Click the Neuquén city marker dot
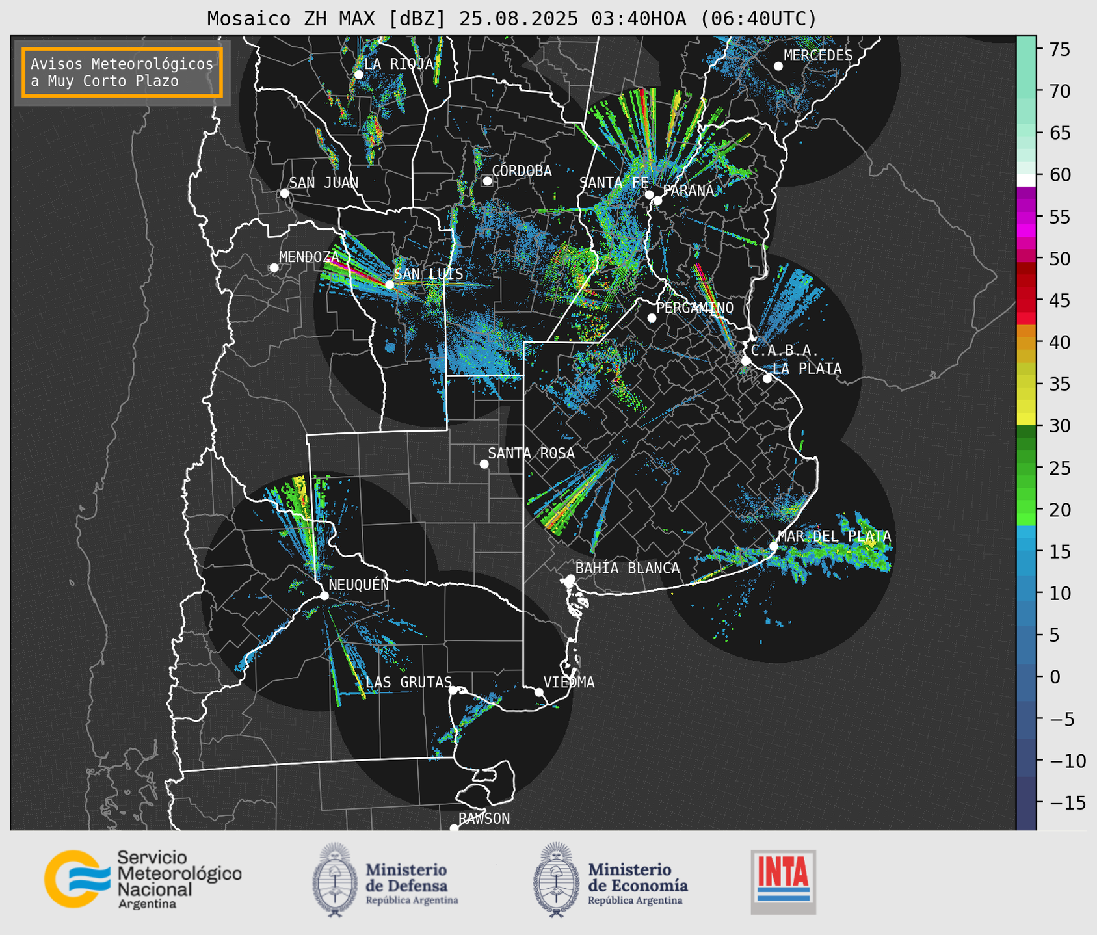This screenshot has height=935, width=1097. [324, 596]
